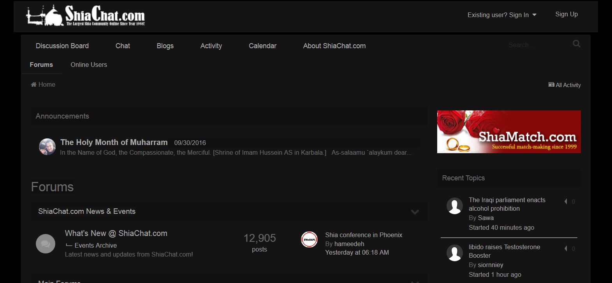The height and width of the screenshot is (283, 612).
Task: Open siornniey's profile avatar in Recent Topics
Action: tap(455, 253)
